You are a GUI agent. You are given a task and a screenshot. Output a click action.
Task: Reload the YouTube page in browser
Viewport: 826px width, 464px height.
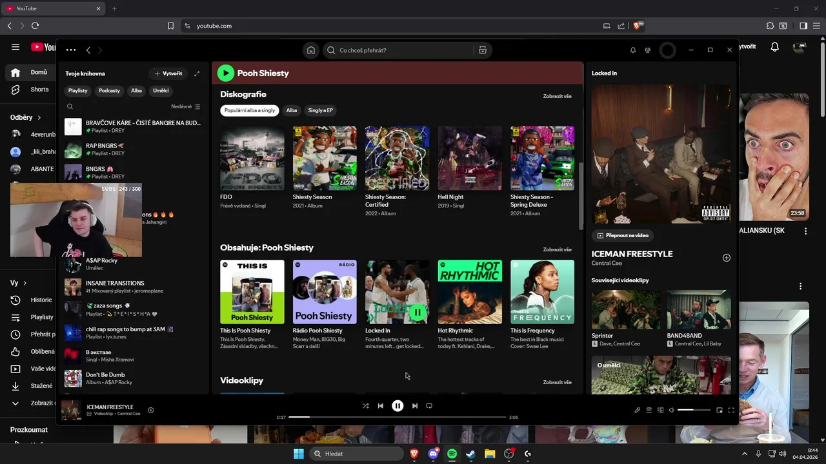[x=35, y=26]
